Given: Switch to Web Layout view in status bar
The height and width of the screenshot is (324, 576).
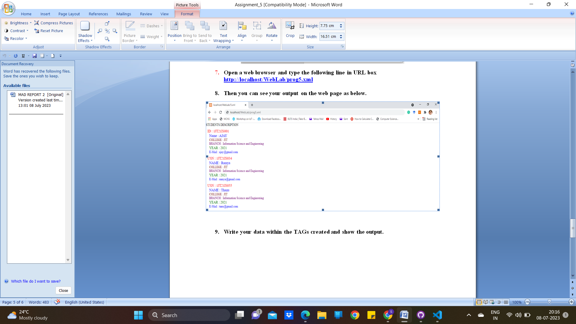Looking at the screenshot, I should (x=492, y=302).
